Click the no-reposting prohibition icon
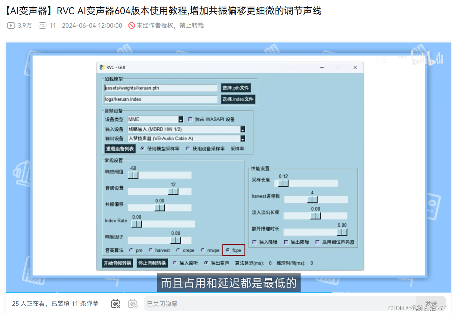This screenshot has height=314, width=452. 131,25
